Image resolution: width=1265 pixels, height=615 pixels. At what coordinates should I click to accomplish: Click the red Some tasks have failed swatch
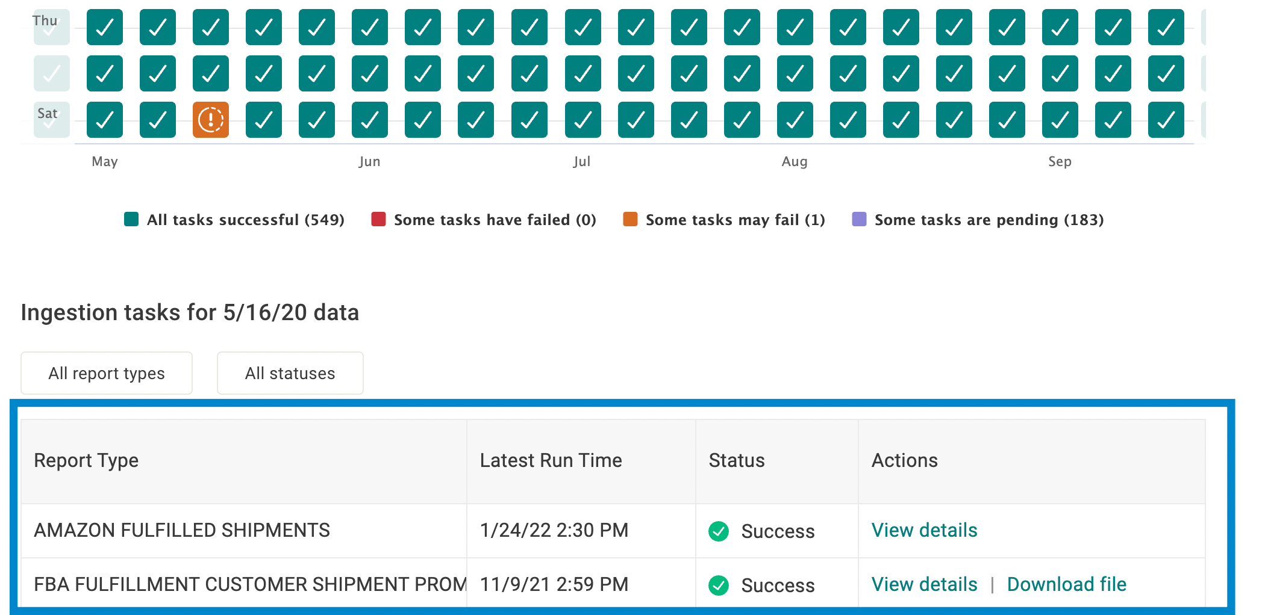[378, 219]
